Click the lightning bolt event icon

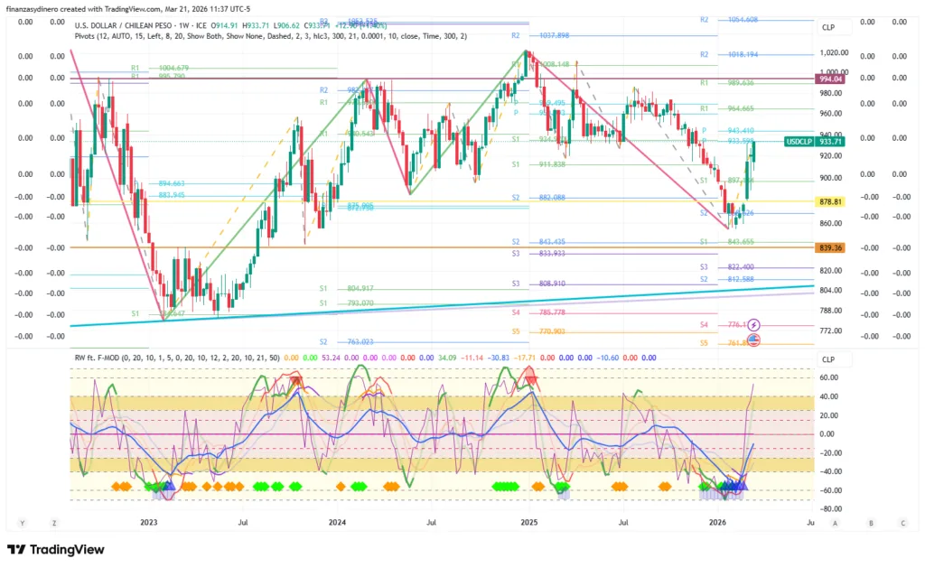[x=753, y=324]
